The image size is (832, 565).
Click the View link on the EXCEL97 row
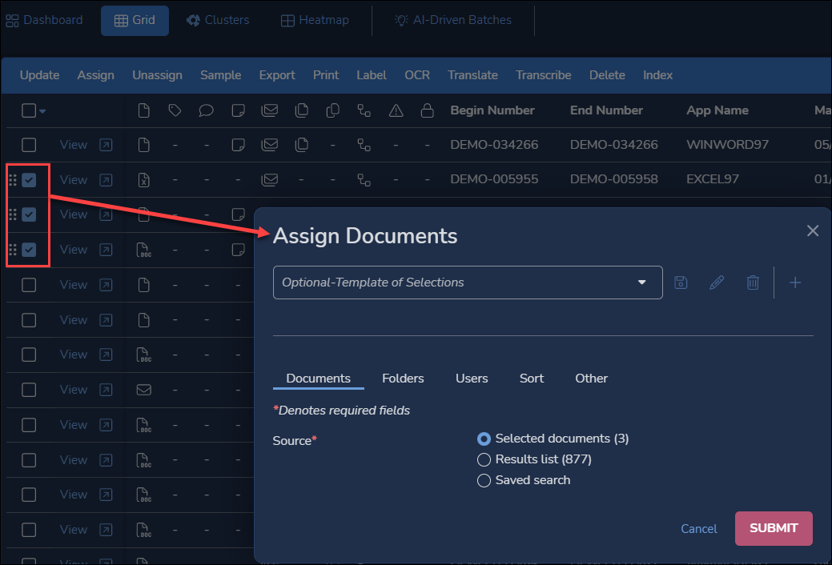tap(73, 179)
